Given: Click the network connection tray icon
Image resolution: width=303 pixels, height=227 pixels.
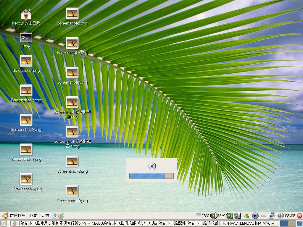Looking at the screenshot, I should (x=272, y=216).
